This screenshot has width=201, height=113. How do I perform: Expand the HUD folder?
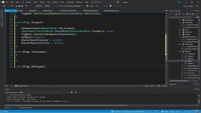[x=180, y=30]
